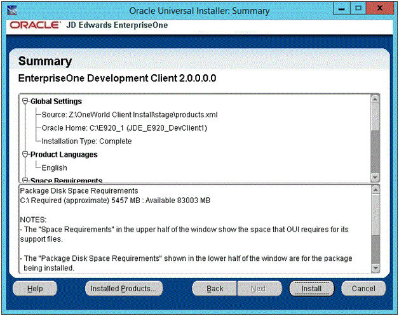Viewport: 399px width, 316px height.
Task: Click the Install button
Action: click(x=311, y=289)
